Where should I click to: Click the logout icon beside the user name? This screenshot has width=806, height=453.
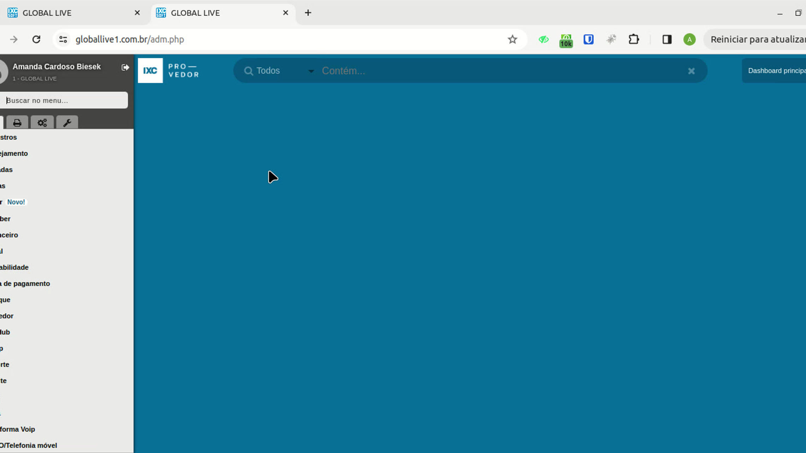pos(125,67)
